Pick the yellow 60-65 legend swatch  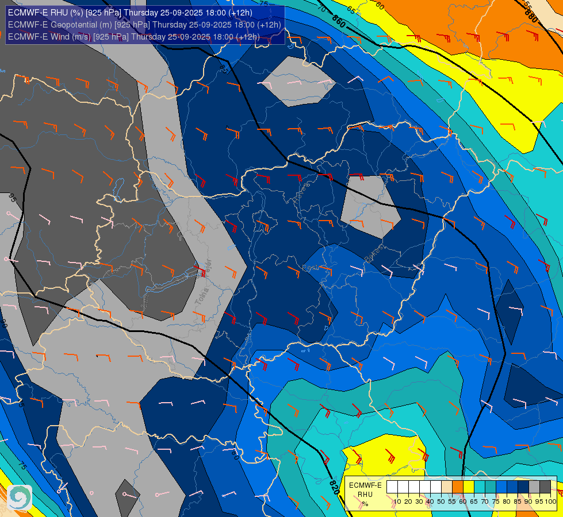pyautogui.click(x=469, y=487)
